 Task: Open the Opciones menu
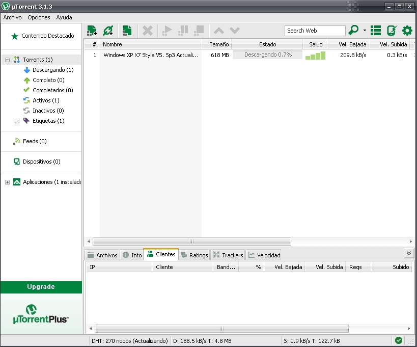point(39,17)
